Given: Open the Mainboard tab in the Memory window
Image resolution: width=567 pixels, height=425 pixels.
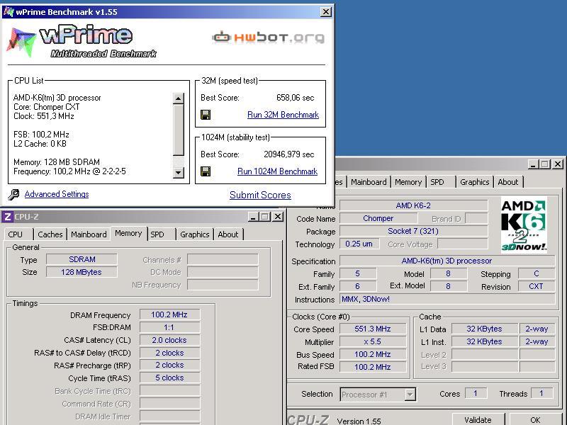Looking at the screenshot, I should [x=89, y=234].
